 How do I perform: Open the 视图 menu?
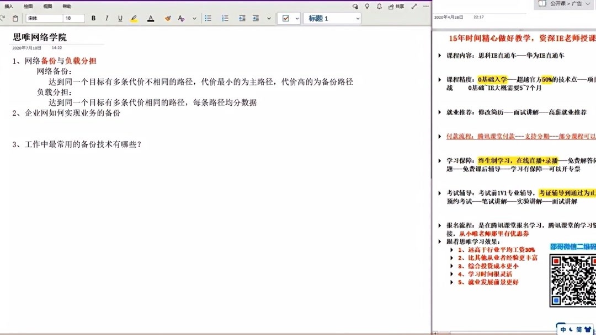(x=47, y=6)
